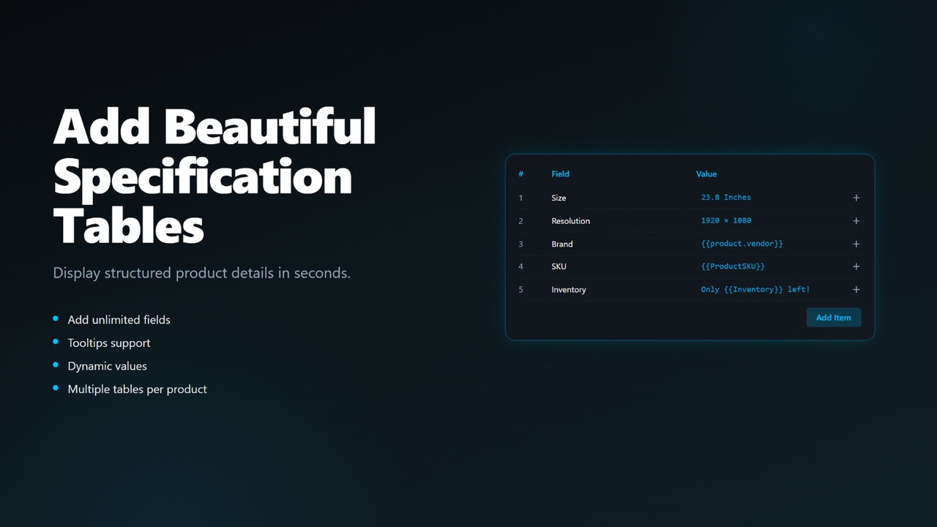Click row number 1 in the table
Image resolution: width=937 pixels, height=527 pixels.
click(x=521, y=198)
